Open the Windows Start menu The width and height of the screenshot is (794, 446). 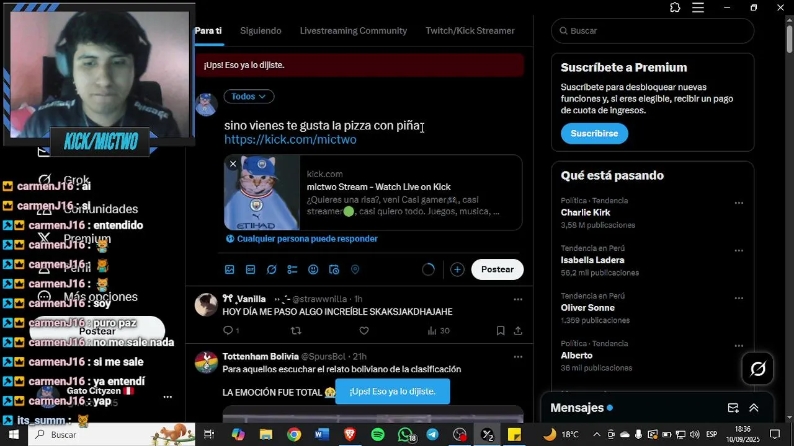coord(14,435)
